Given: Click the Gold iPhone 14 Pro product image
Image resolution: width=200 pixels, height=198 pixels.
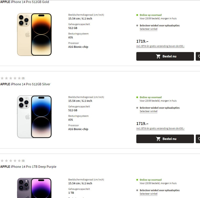Looking at the screenshot, I should pos(34,34).
